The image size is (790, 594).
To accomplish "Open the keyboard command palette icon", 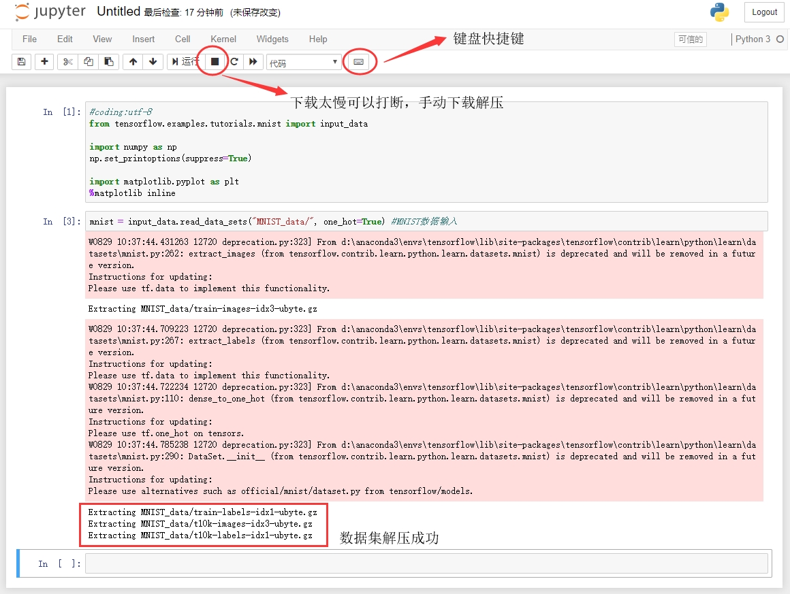I will (x=359, y=62).
